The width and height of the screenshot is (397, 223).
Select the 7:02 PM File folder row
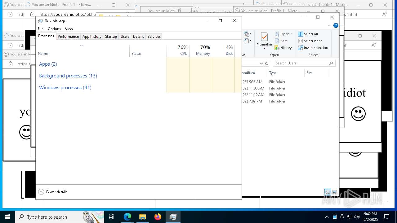coord(285,101)
